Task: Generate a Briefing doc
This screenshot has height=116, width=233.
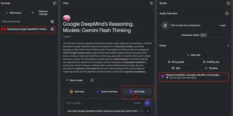Action: pos(211,62)
